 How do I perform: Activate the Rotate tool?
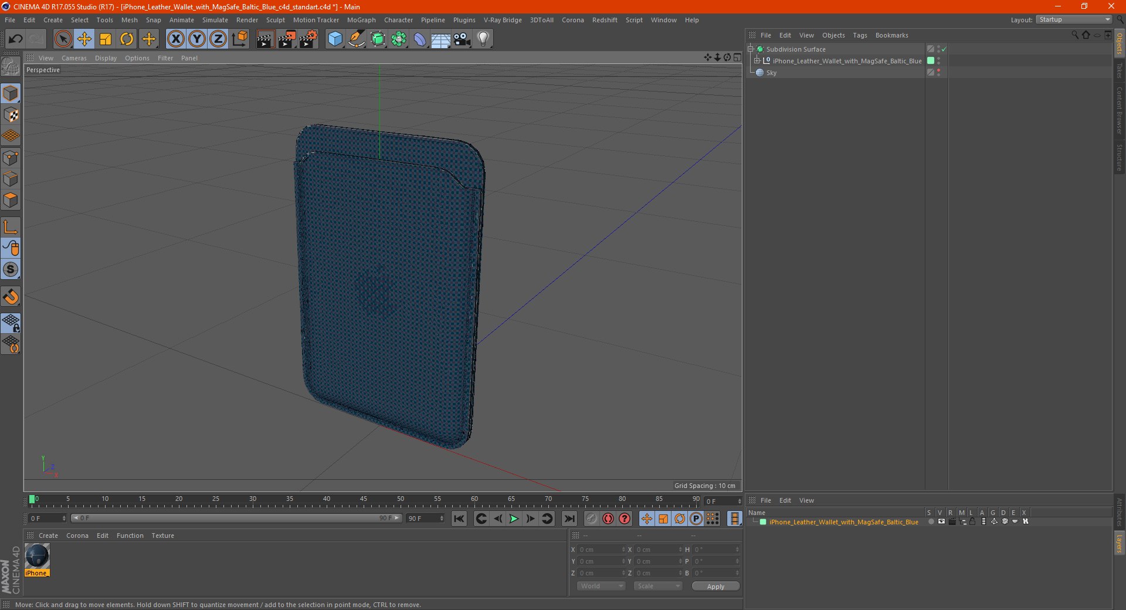pos(127,39)
